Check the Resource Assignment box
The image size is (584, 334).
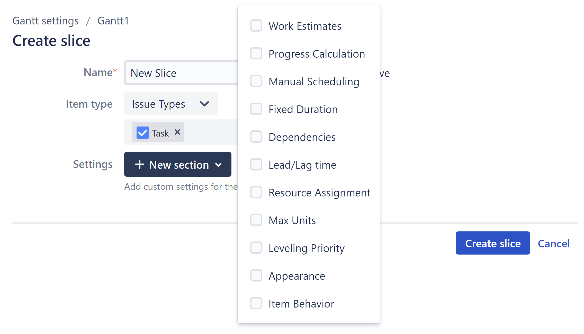click(256, 192)
